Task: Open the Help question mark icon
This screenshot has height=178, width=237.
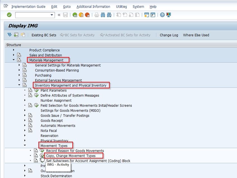Action: [162, 15]
